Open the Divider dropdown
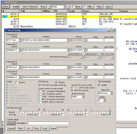137x134 pixels. 105,100
